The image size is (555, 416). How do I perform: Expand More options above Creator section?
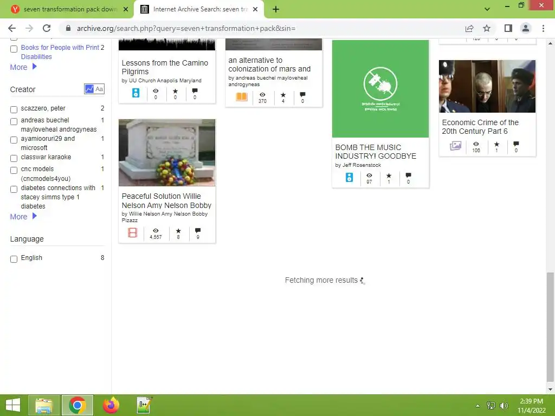tap(23, 67)
